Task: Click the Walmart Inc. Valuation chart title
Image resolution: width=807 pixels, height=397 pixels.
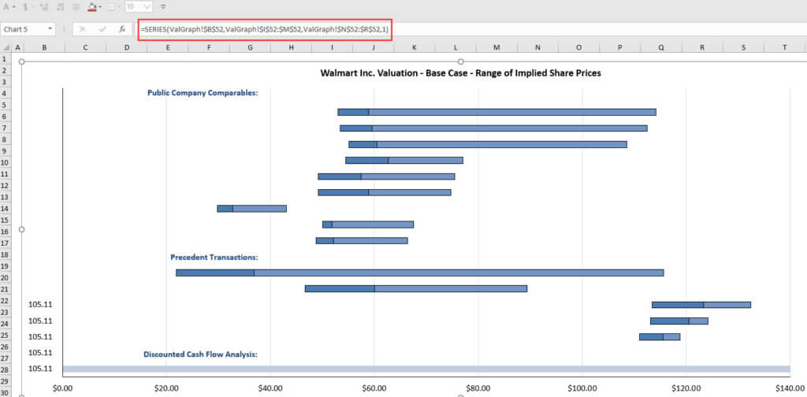Action: [x=460, y=73]
